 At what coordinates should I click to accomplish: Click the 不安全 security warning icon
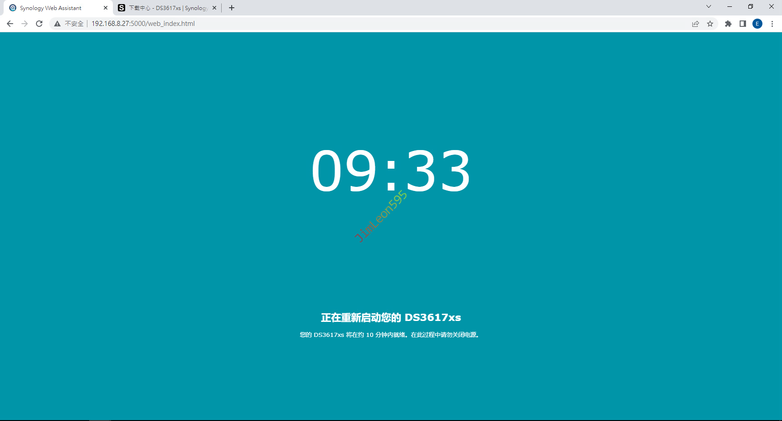[x=58, y=24]
